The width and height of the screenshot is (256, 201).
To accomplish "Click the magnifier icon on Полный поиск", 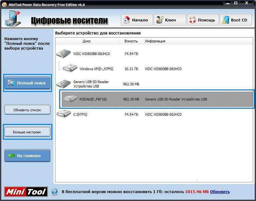I will pos(11,83).
